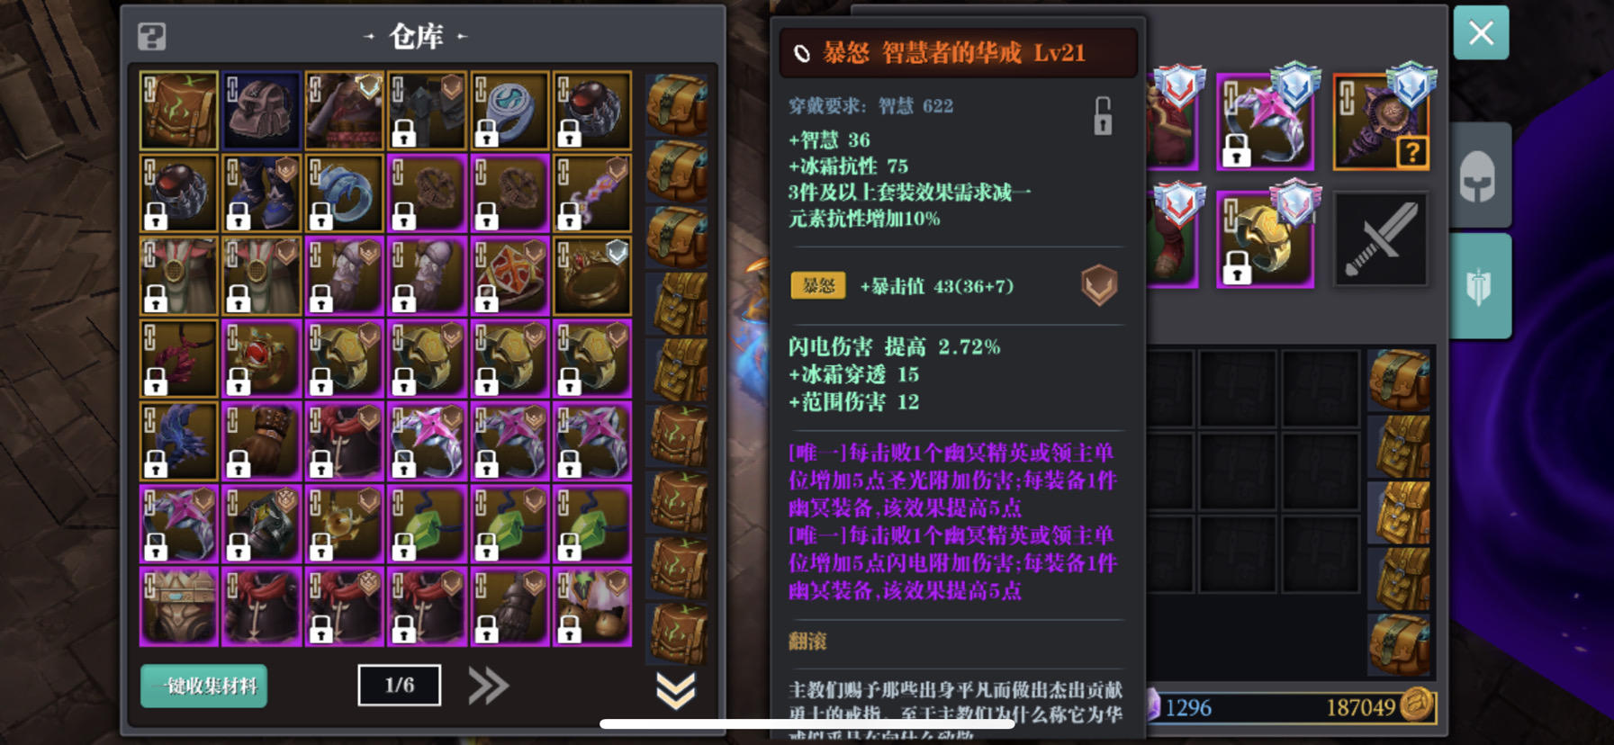Click the 1/6 page indicator field
The width and height of the screenshot is (1614, 745).
tap(400, 686)
